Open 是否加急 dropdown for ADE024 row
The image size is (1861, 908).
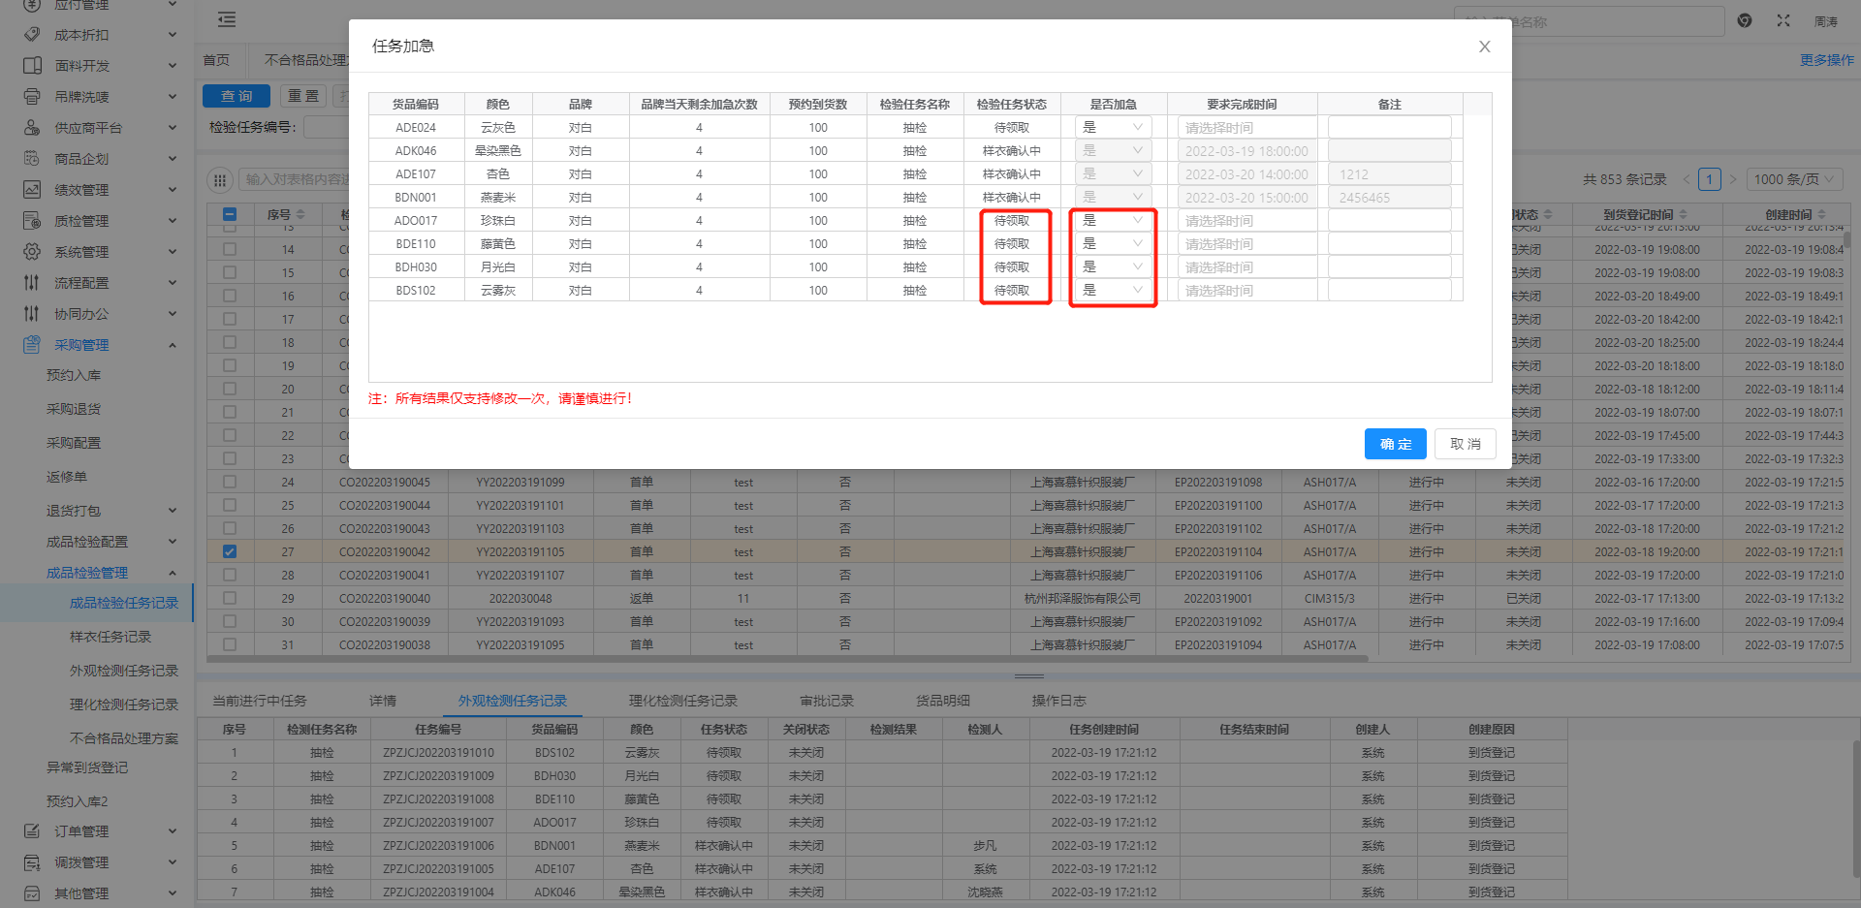click(1113, 127)
